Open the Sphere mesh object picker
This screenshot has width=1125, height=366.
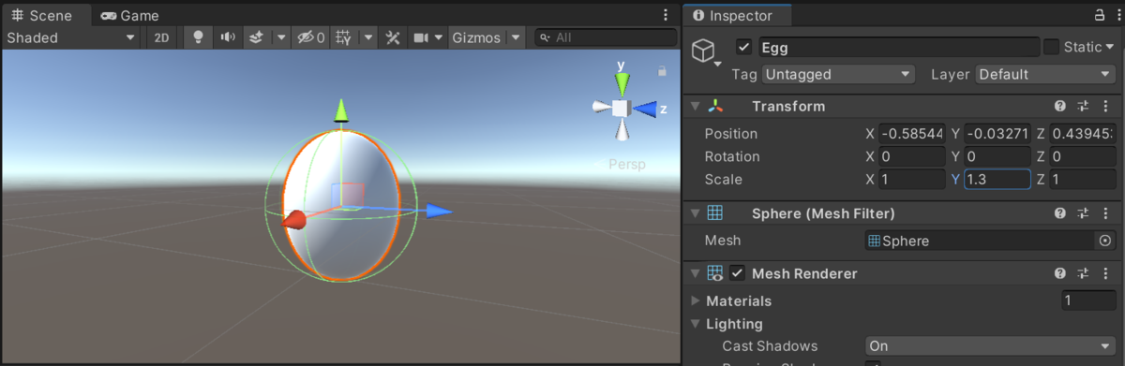(1105, 241)
